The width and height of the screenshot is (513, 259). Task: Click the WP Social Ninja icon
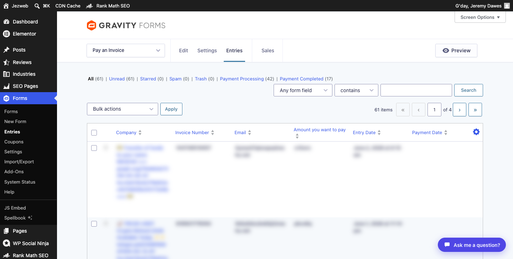(6, 243)
